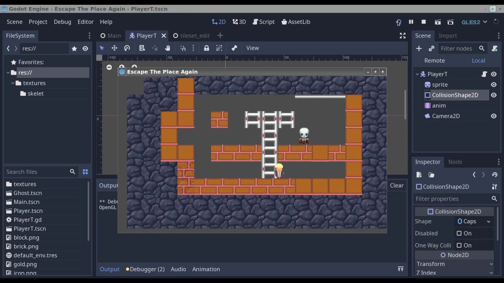Attach a script to the selected node
The width and height of the screenshot is (504, 283).
coord(495,48)
